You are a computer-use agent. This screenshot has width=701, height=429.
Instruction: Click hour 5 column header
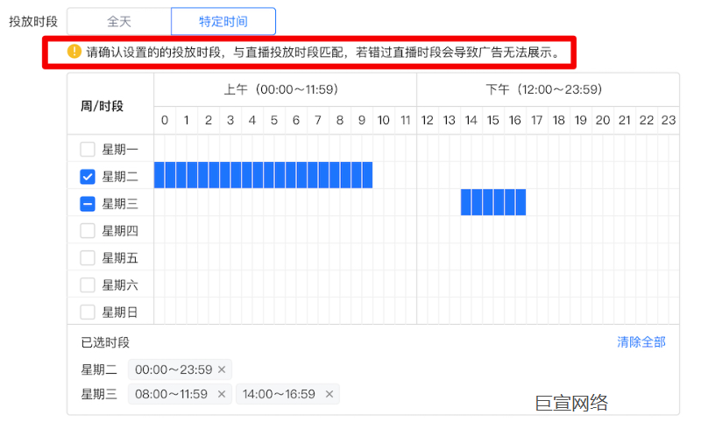(x=274, y=120)
